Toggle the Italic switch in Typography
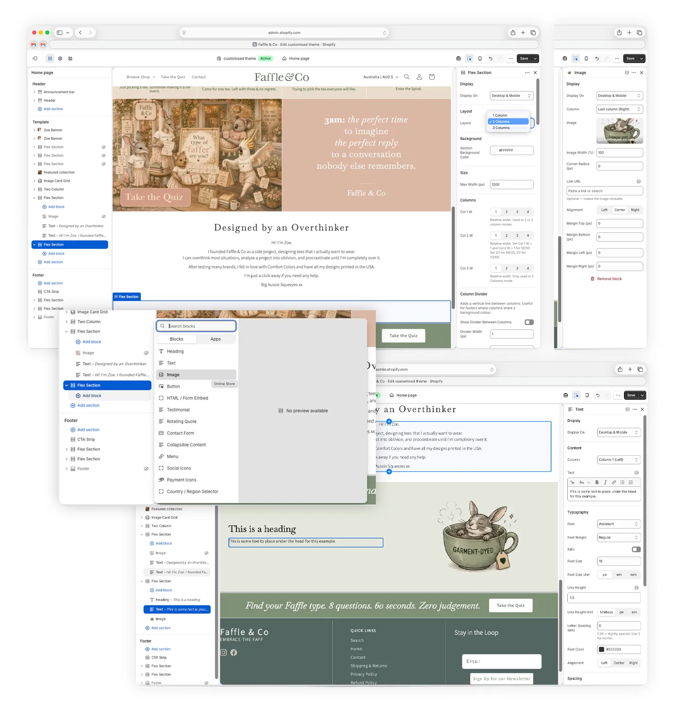The image size is (694, 713). pyautogui.click(x=636, y=549)
